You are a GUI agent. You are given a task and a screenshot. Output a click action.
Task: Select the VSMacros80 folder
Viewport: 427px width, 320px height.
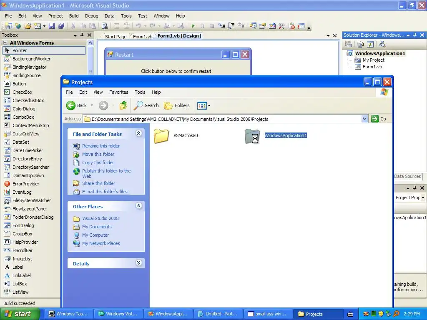click(x=176, y=135)
